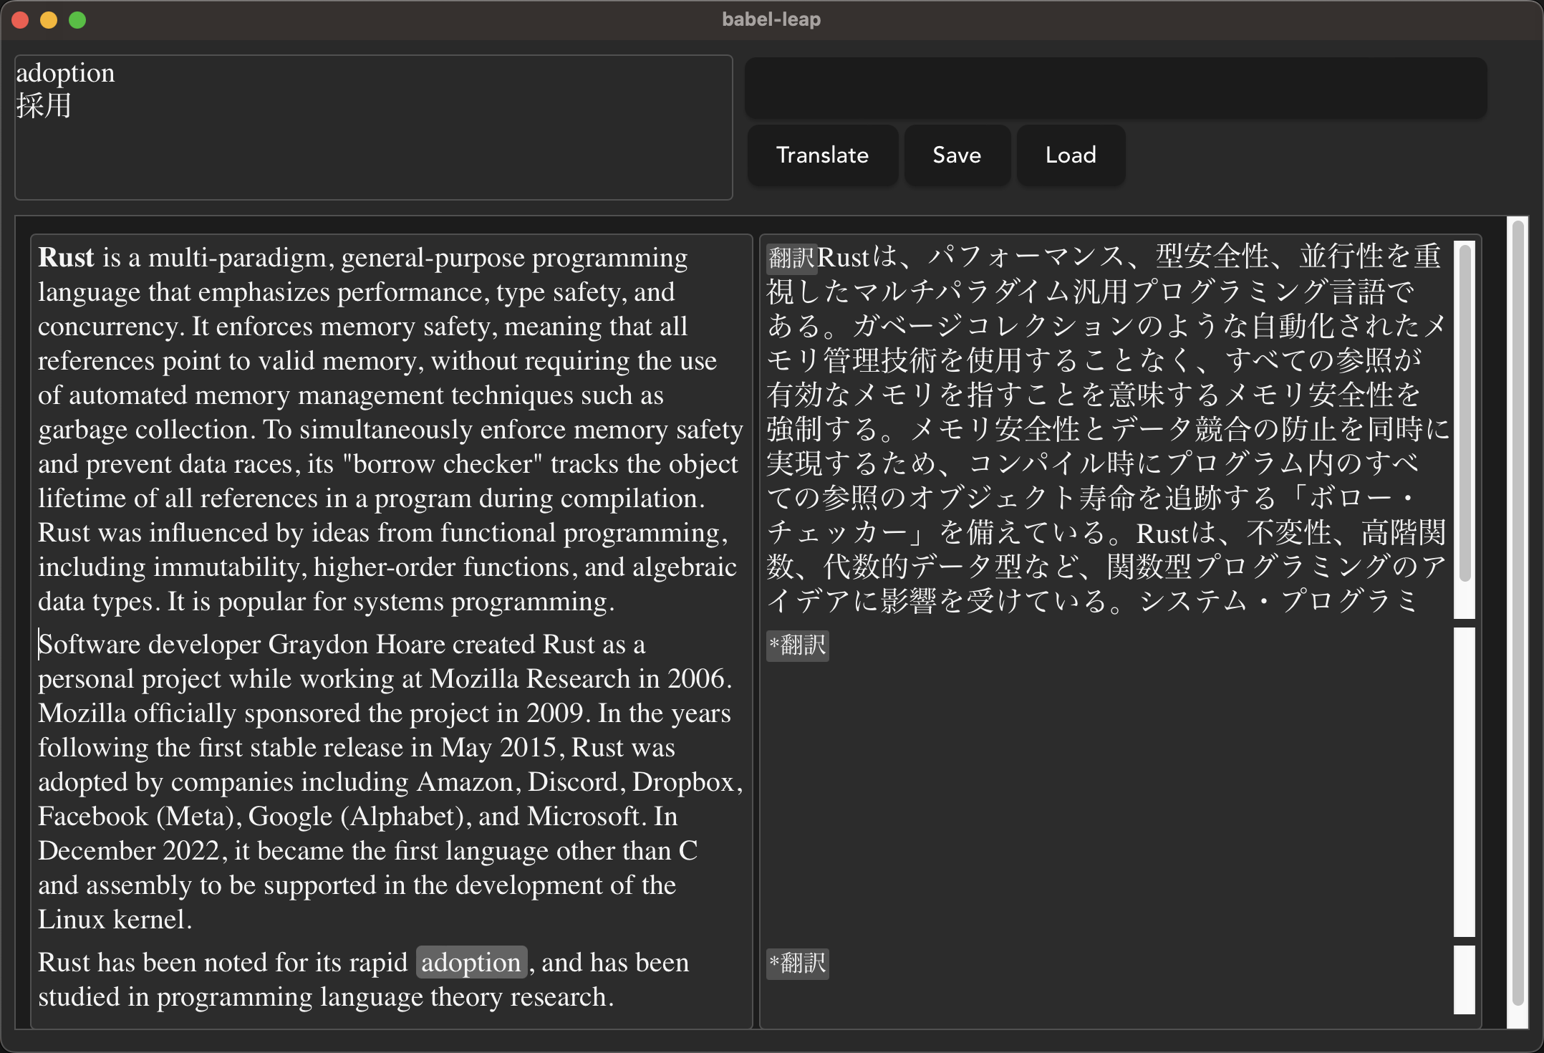
Task: Click the green window zoom button
Action: (77, 20)
